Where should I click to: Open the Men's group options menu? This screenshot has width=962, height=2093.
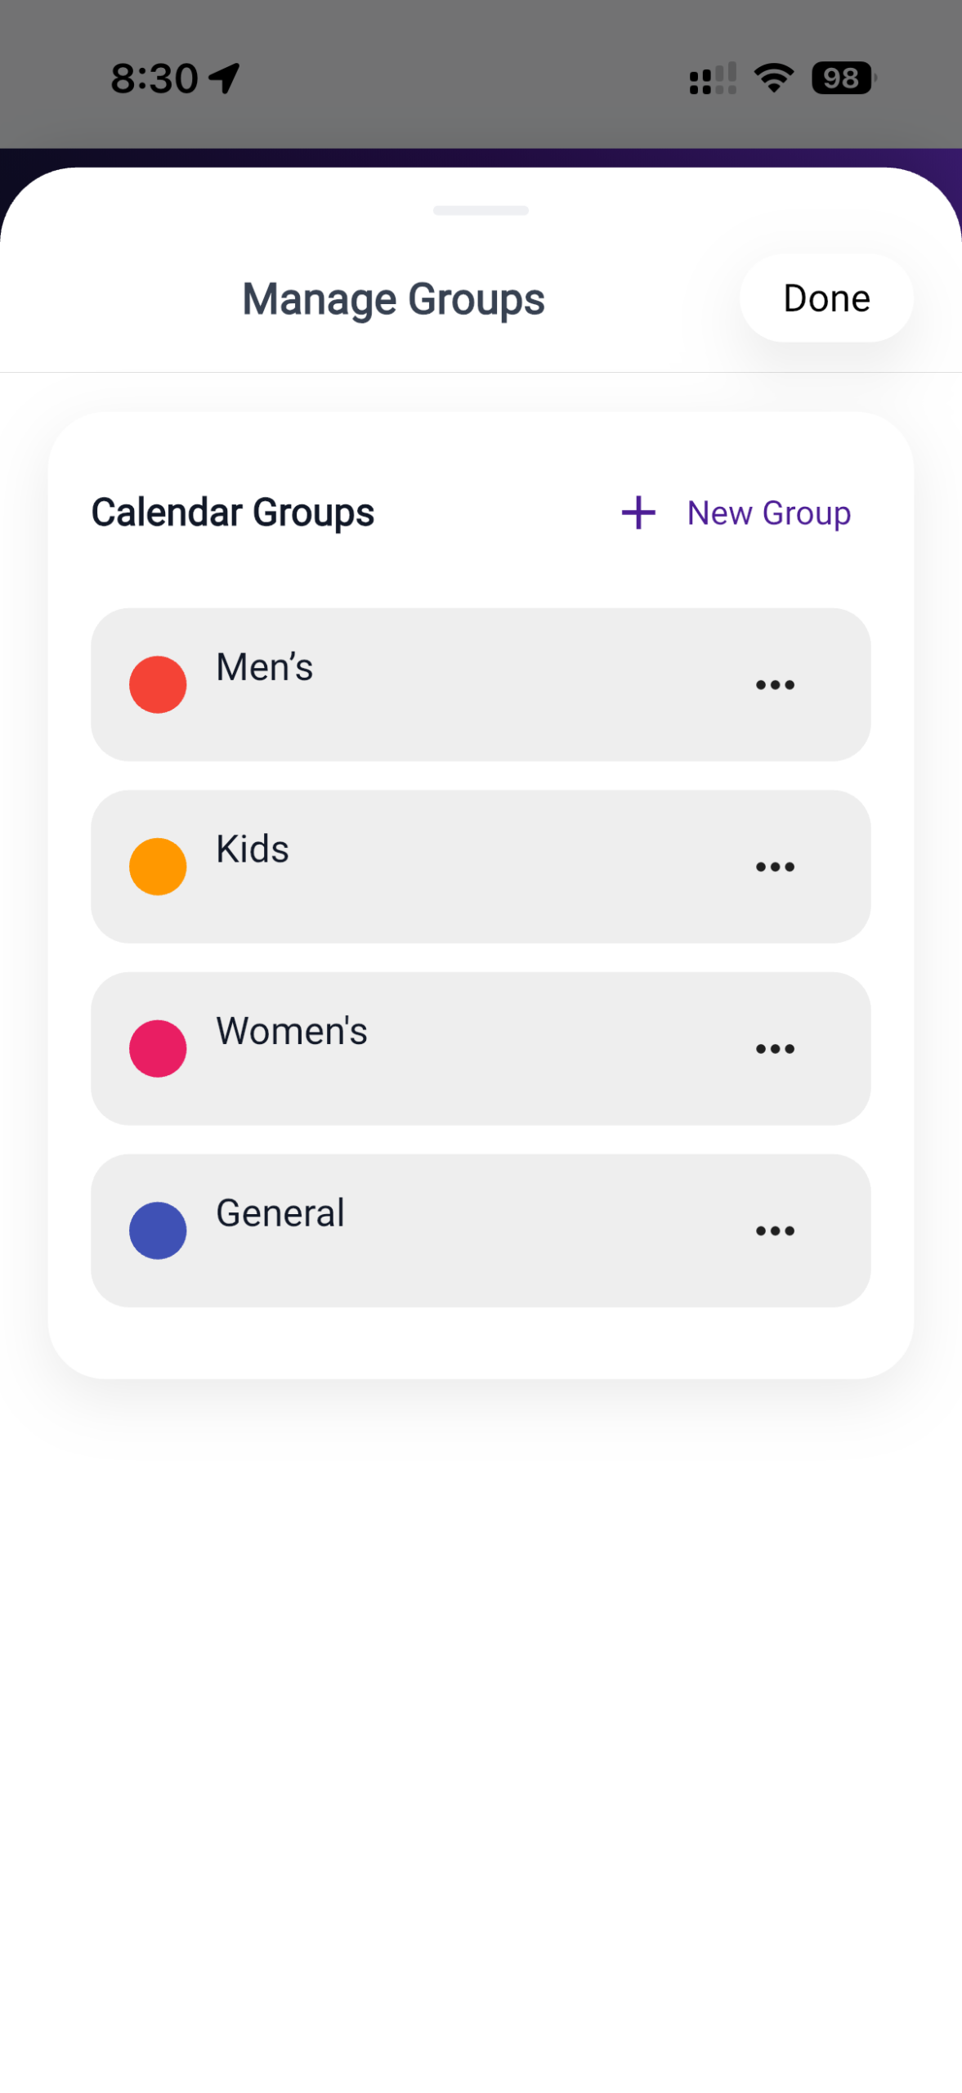click(774, 684)
